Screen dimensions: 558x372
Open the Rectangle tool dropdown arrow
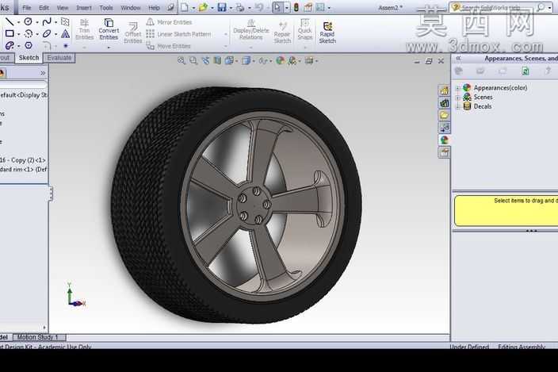[x=18, y=34]
